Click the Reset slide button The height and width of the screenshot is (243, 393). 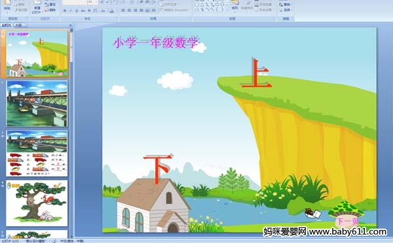pos(50,5)
